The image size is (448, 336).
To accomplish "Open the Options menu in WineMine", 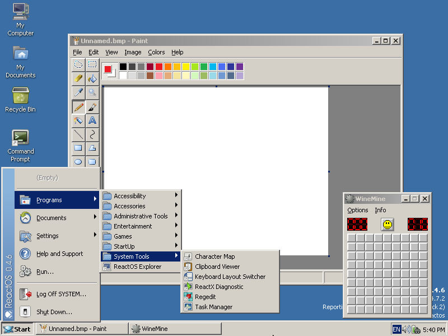I will pyautogui.click(x=357, y=210).
